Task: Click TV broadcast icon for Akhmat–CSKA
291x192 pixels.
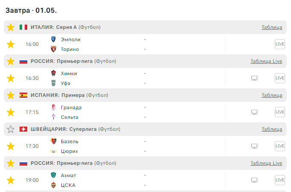Action: (x=254, y=180)
